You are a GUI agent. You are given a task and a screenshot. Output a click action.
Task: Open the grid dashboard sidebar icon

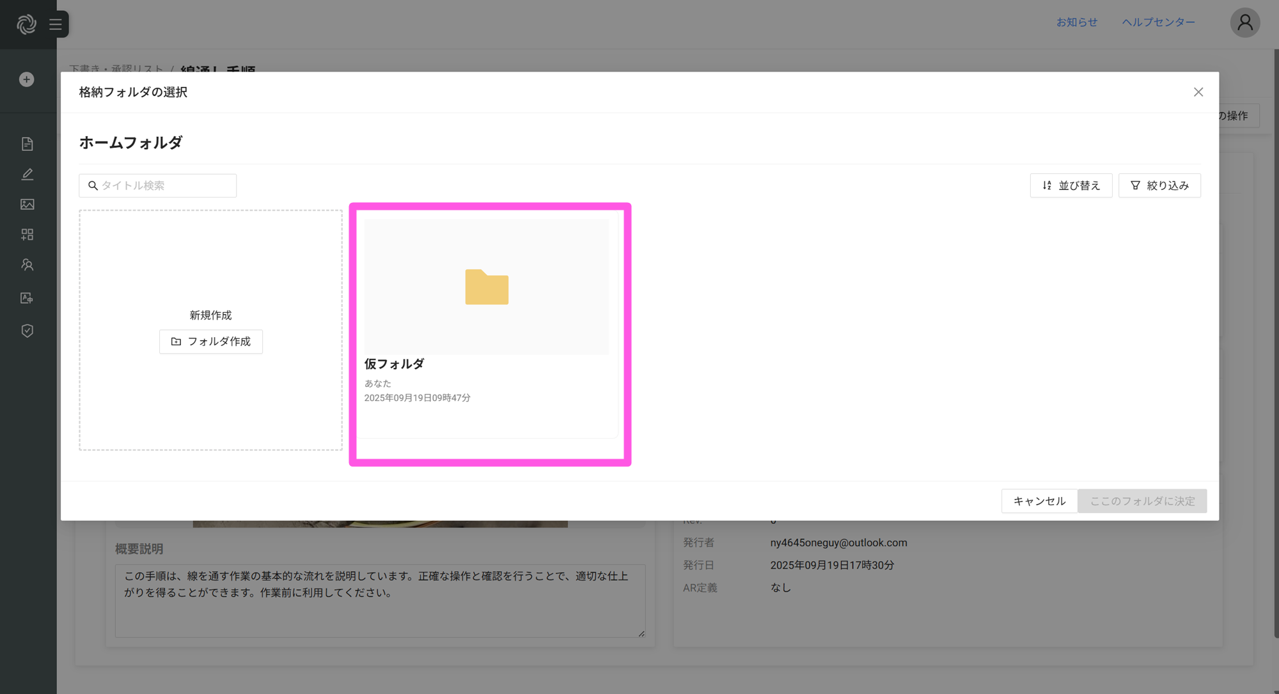point(27,234)
